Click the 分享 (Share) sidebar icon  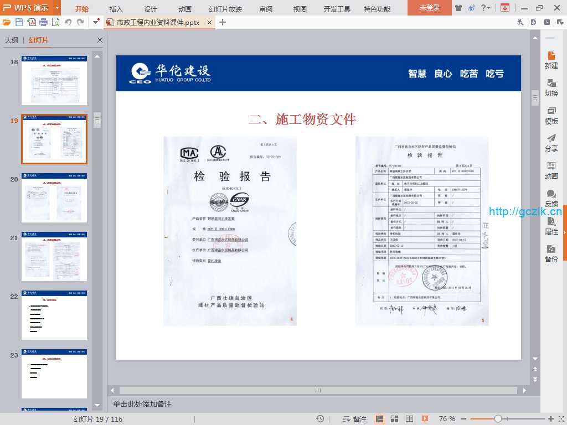(551, 143)
